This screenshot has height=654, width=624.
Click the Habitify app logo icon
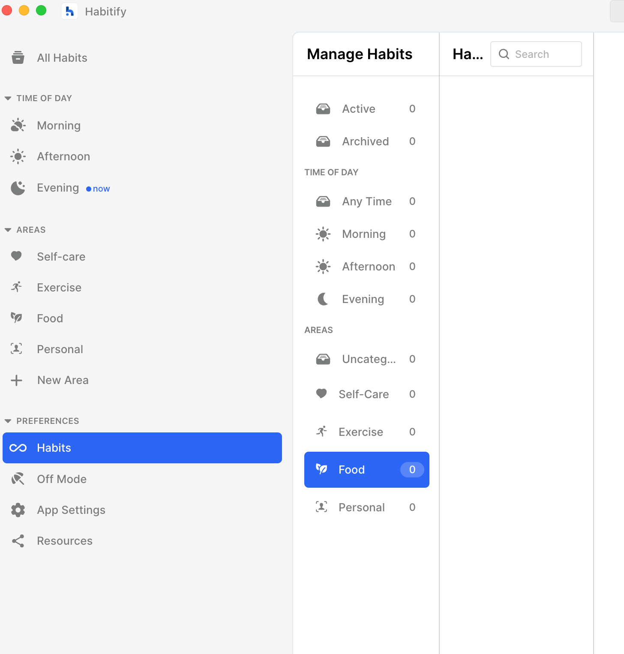(69, 11)
